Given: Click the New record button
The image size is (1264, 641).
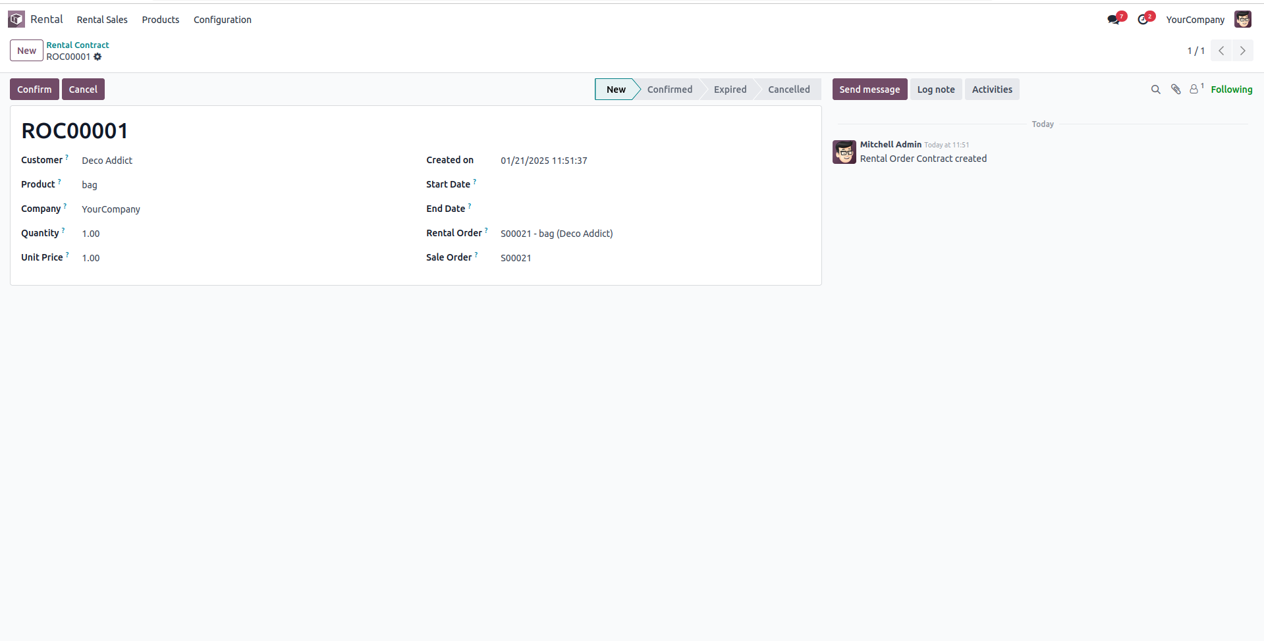Looking at the screenshot, I should tap(26, 51).
